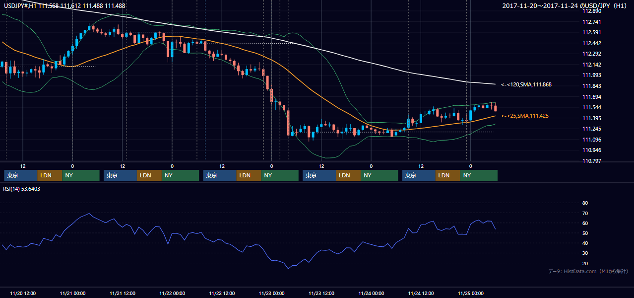634x298 pixels.
Task: Select the rightmost NY session block
Action: (479, 175)
